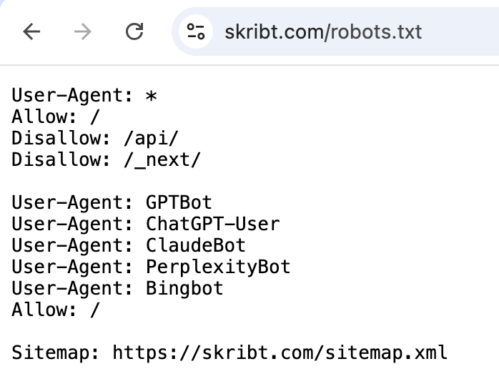The height and width of the screenshot is (389, 499).
Task: Click the browser Back arrow
Action: 31,31
